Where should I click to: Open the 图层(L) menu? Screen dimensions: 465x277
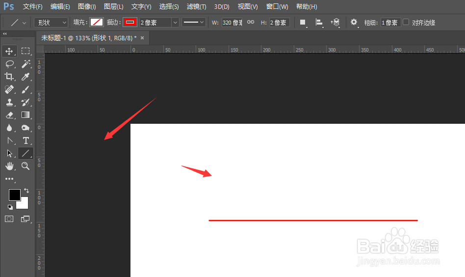click(x=114, y=6)
